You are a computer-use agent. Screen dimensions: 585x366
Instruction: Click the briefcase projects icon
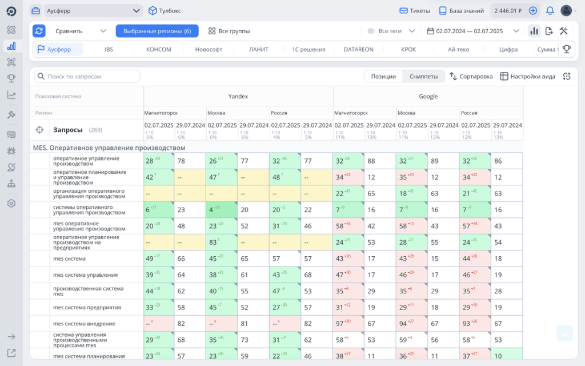[x=35, y=11]
